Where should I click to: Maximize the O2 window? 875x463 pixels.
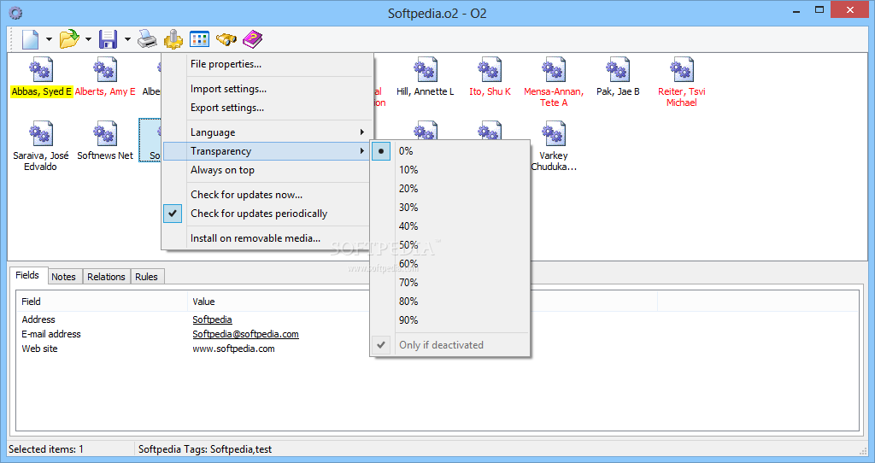pyautogui.click(x=819, y=10)
